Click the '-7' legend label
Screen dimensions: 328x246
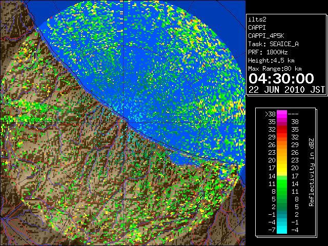[272, 230]
